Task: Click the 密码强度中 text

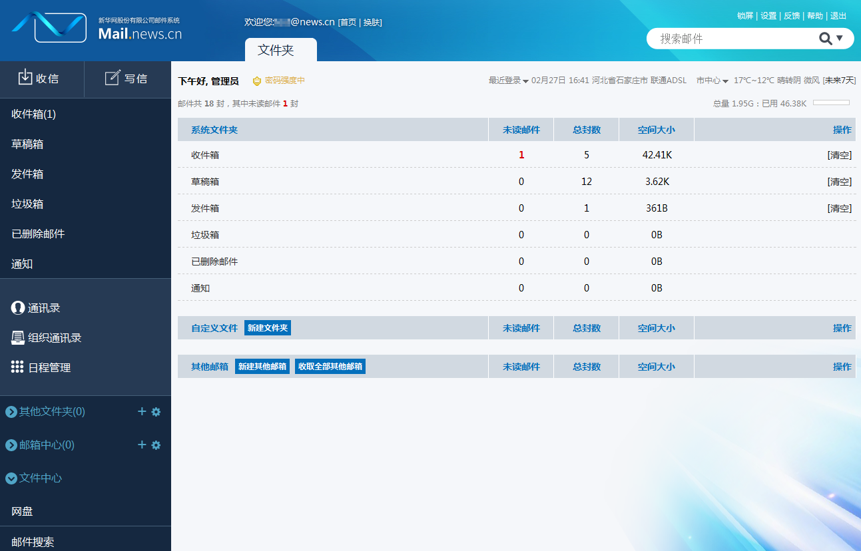Action: click(x=285, y=81)
